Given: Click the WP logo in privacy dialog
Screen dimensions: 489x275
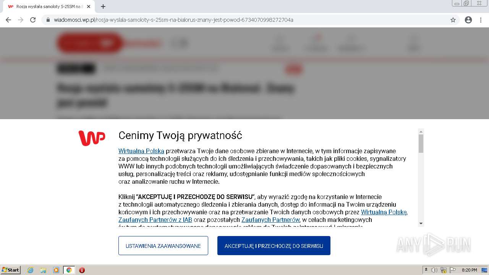Looking at the screenshot, I should pyautogui.click(x=92, y=138).
